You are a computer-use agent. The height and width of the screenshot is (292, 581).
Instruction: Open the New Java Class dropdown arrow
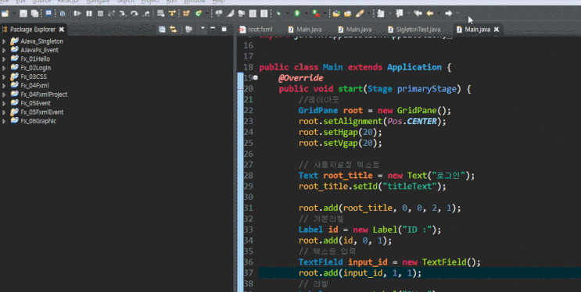pyautogui.click(x=206, y=14)
